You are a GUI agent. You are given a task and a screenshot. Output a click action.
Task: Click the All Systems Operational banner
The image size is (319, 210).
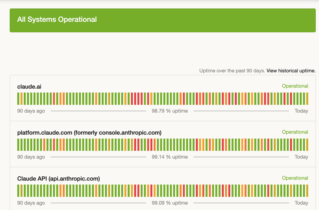pos(57,19)
